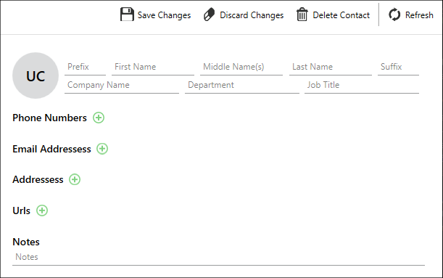443x278 pixels.
Task: Click the Discard Changes label
Action: coord(252,15)
